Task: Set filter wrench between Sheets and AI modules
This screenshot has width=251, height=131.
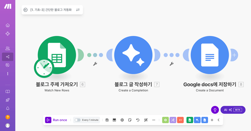Action: coord(95,64)
